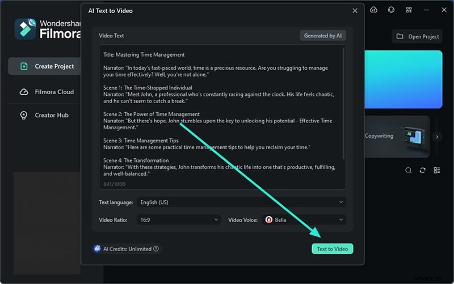This screenshot has height=284, width=454.
Task: Click the video text scrollbar
Action: pyautogui.click(x=343, y=103)
